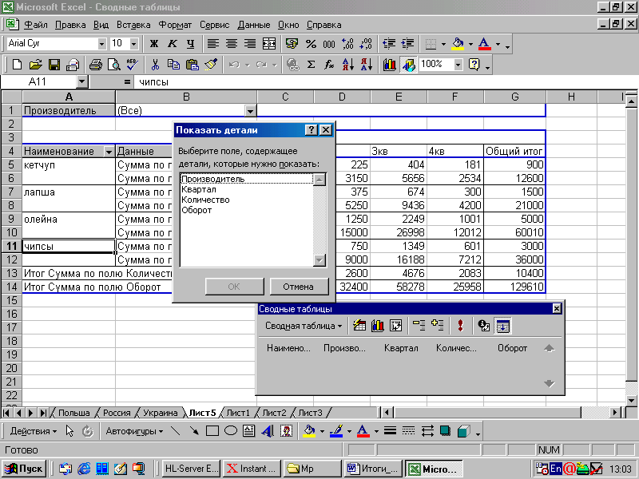Launch the Chart Wizard
639x479 pixels.
tap(389, 65)
